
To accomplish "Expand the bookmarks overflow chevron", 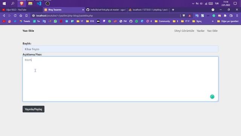I will pyautogui.click(x=213, y=21).
